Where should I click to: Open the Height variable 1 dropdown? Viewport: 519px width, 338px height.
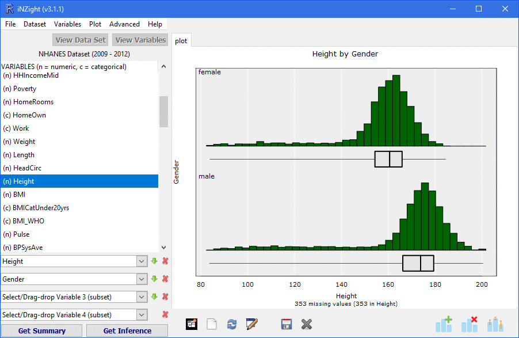142,261
